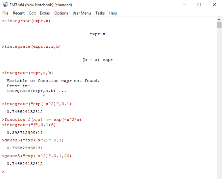Click the function f(x,a) definition line
Viewport: 222px width, 179px height.
click(x=42, y=120)
